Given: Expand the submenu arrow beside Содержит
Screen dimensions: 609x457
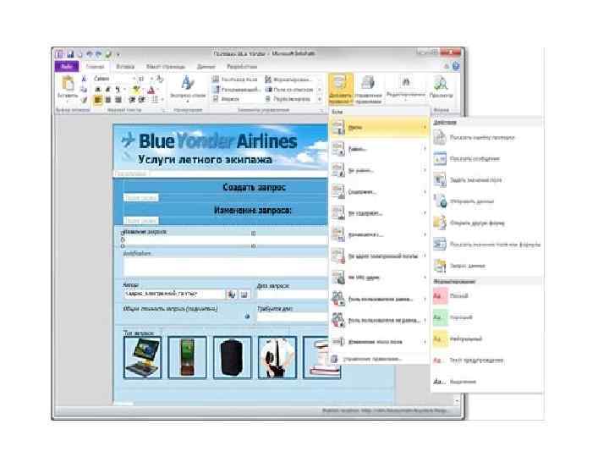Looking at the screenshot, I should (x=424, y=191).
